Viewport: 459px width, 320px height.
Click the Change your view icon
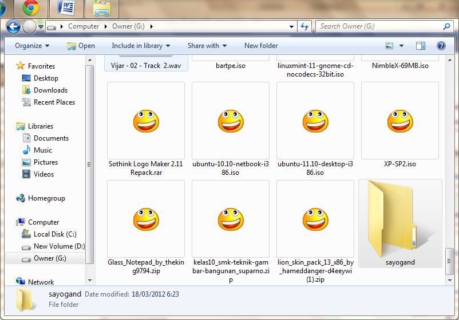coord(389,46)
